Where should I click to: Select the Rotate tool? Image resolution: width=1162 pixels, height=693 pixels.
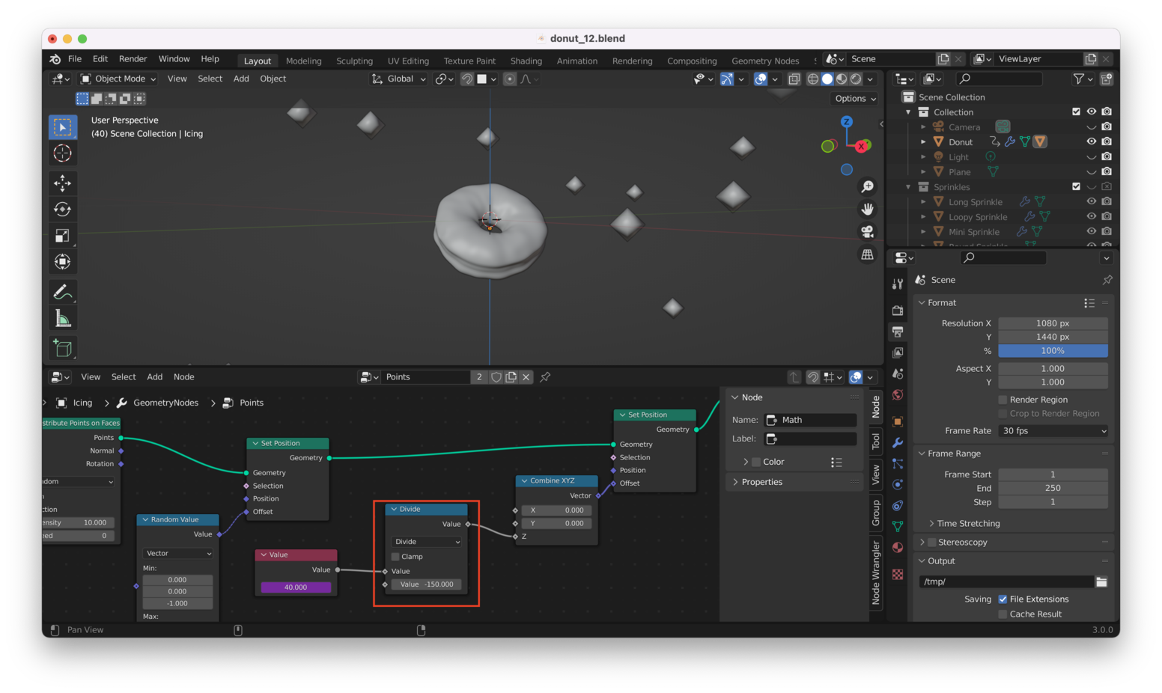pos(63,210)
